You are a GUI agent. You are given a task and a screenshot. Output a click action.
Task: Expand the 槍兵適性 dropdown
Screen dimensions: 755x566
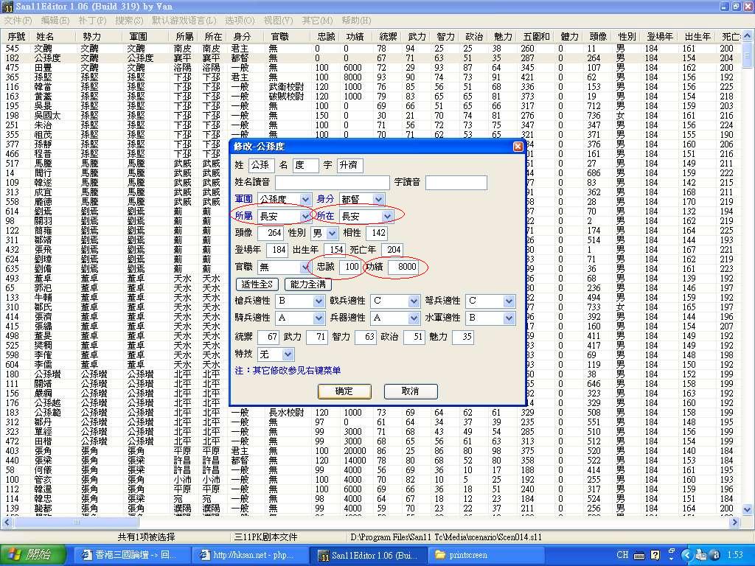coord(319,301)
